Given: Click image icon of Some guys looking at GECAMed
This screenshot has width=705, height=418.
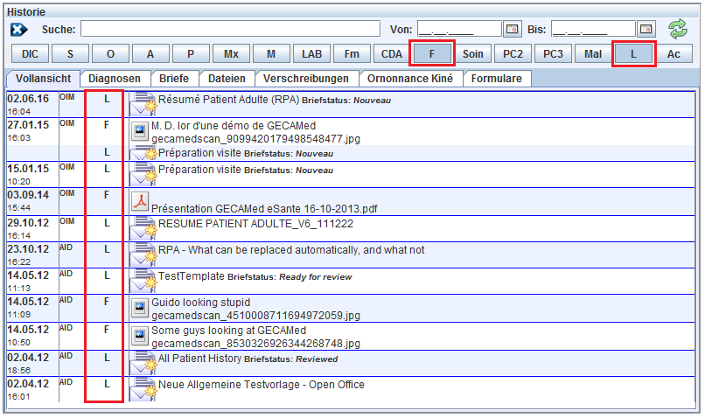Looking at the screenshot, I should tap(141, 336).
